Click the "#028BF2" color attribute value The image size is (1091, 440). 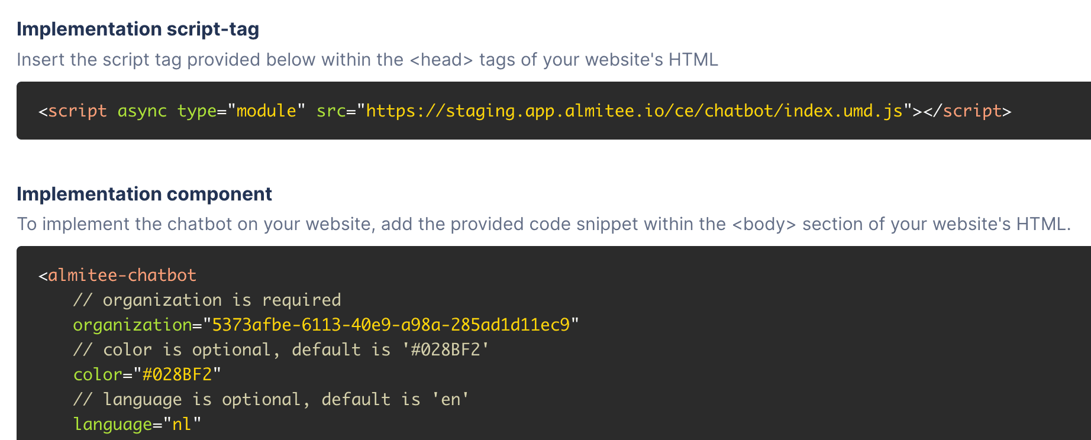point(177,374)
